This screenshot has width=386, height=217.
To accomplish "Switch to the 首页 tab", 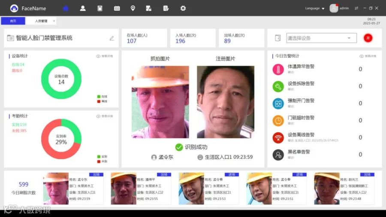I will click(x=13, y=21).
